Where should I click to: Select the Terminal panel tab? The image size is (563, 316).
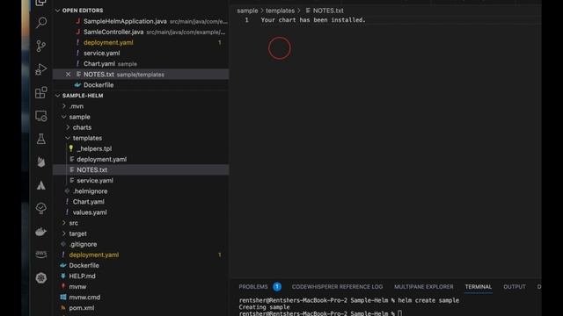coord(479,287)
